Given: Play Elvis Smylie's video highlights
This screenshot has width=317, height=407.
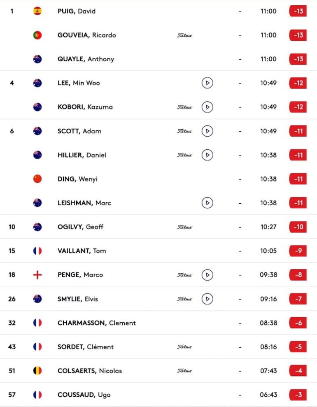Looking at the screenshot, I should [x=207, y=299].
